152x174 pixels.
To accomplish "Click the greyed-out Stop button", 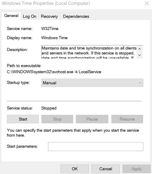I will click(x=57, y=119).
